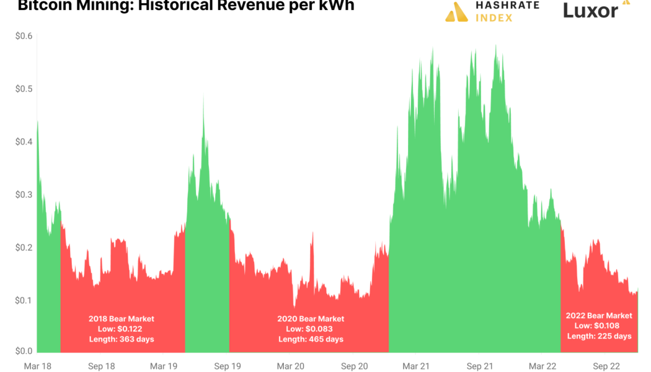Select the 2022 Bear Market annotation

pos(599,325)
